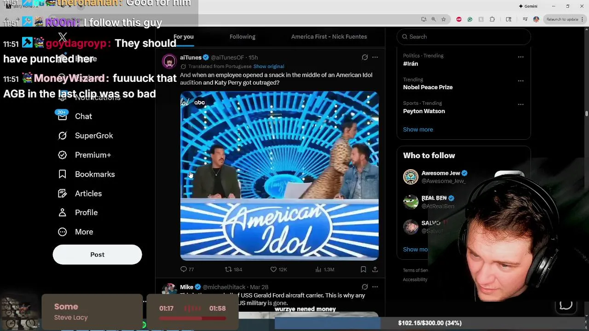Open aiTunes profile avatar
Screen dimensions: 589x331
(169, 61)
